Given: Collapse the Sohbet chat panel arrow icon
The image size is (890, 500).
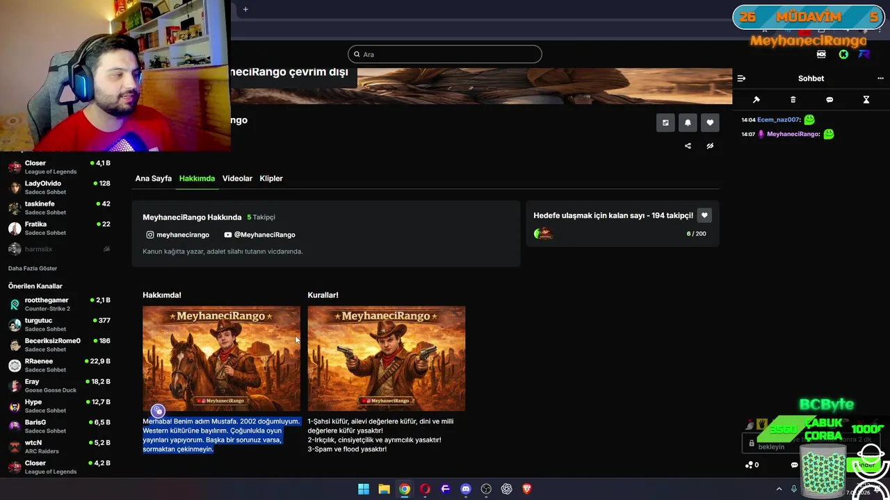Looking at the screenshot, I should (741, 78).
